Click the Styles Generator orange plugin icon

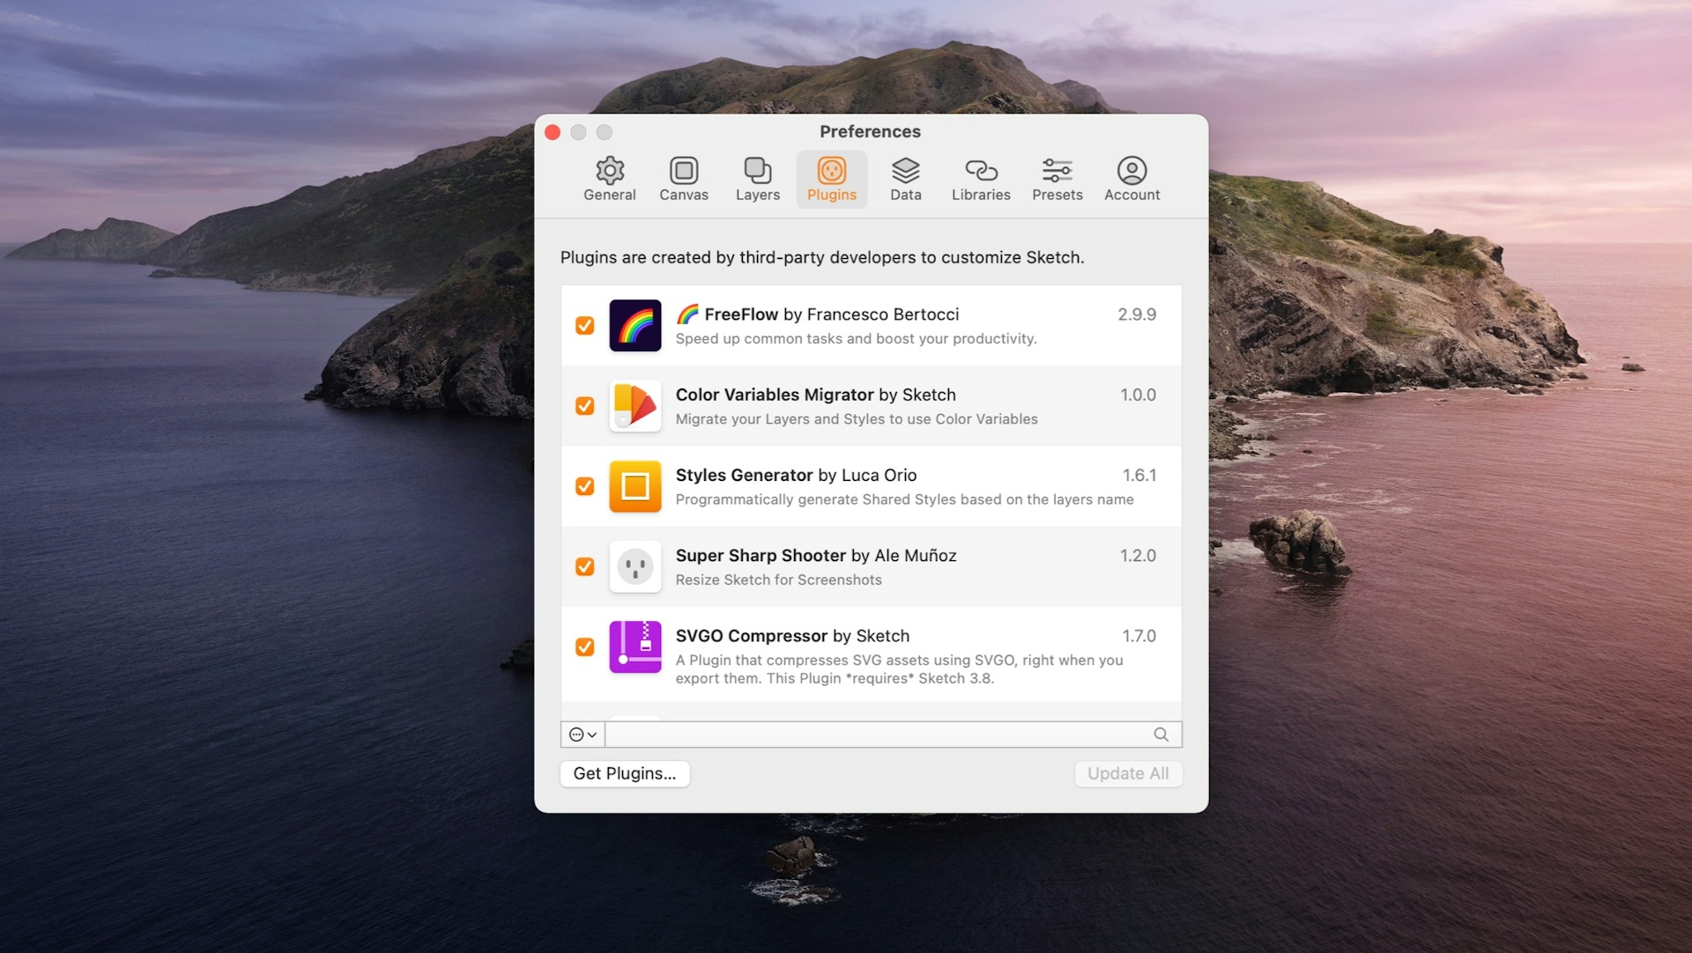tap(635, 485)
